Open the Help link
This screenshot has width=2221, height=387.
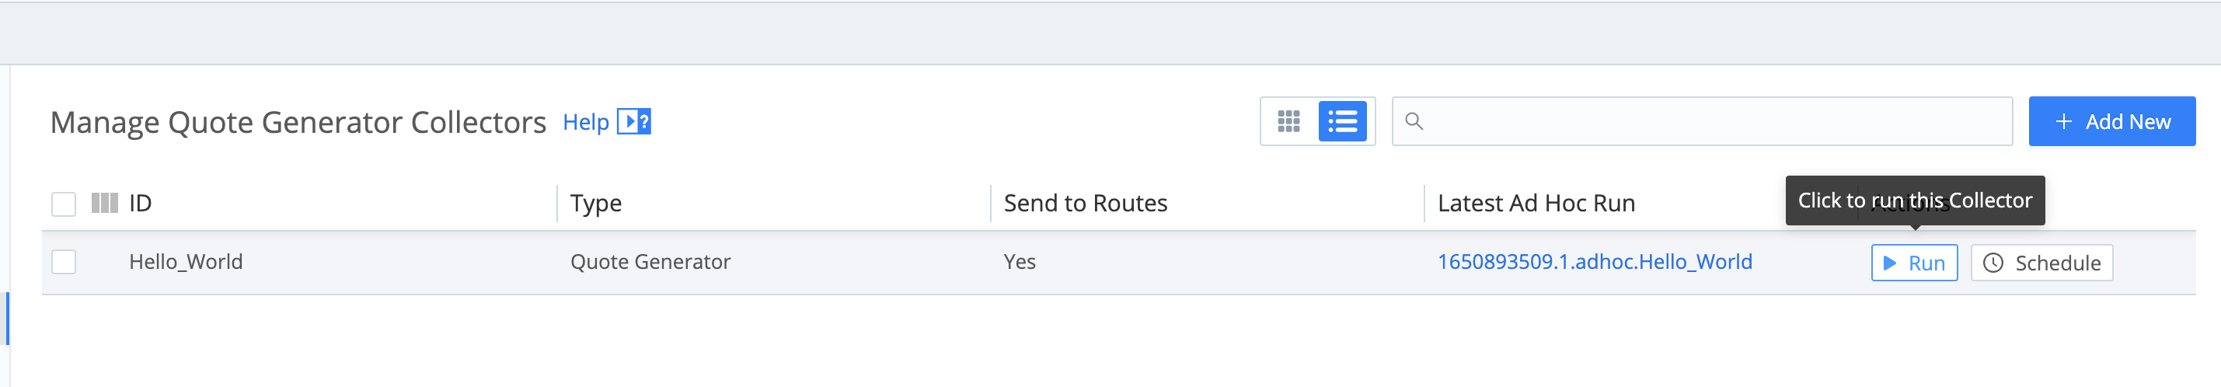point(585,122)
